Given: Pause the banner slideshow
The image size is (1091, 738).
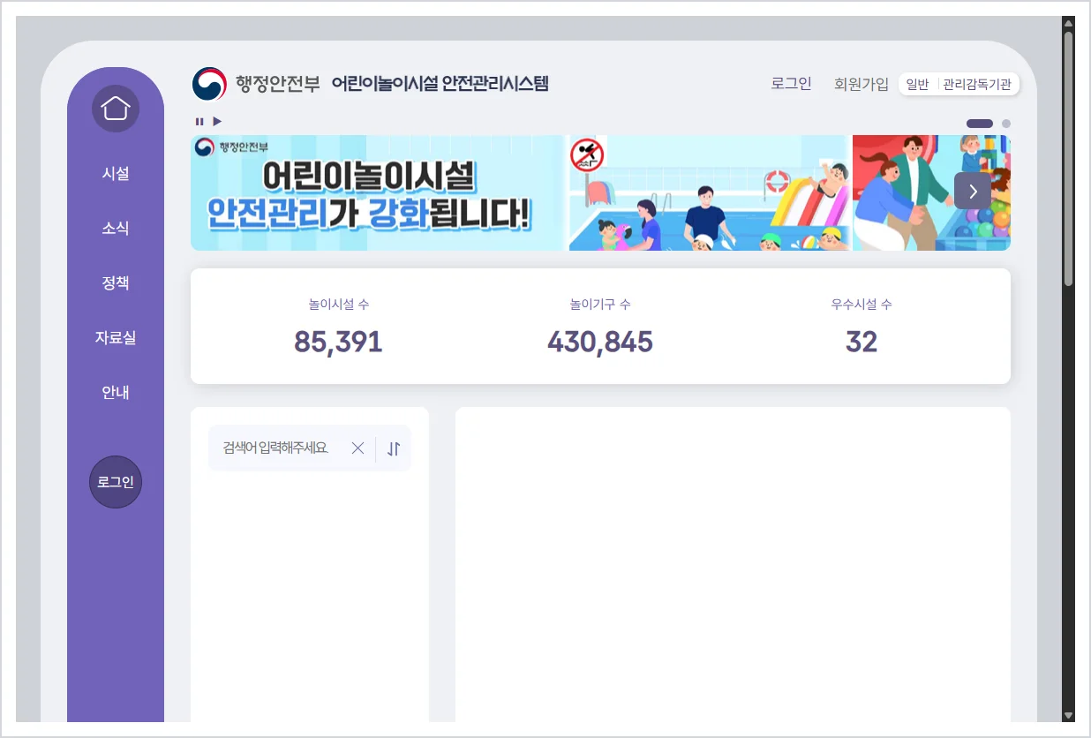Looking at the screenshot, I should coord(199,121).
